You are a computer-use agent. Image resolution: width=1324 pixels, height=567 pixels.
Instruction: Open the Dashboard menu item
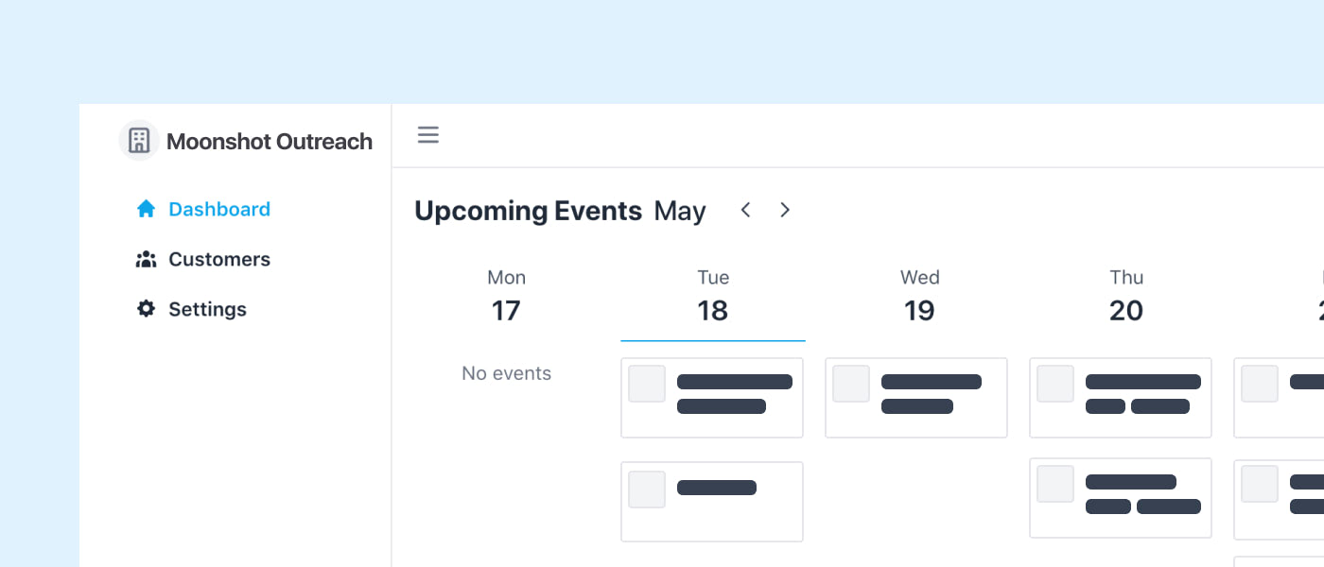(218, 209)
